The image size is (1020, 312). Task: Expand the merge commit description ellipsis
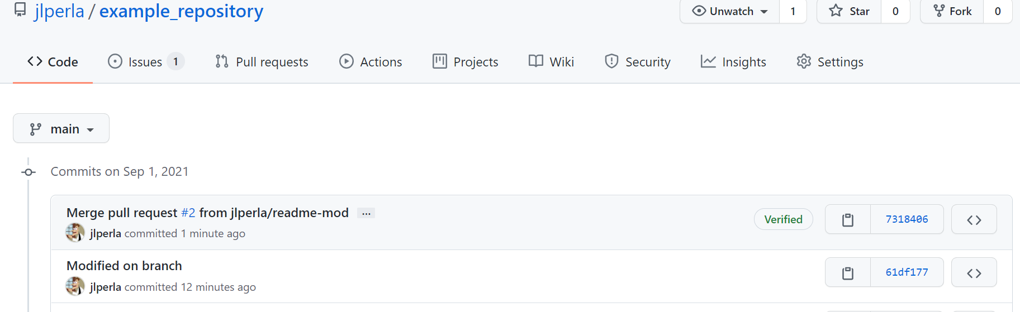tap(366, 213)
